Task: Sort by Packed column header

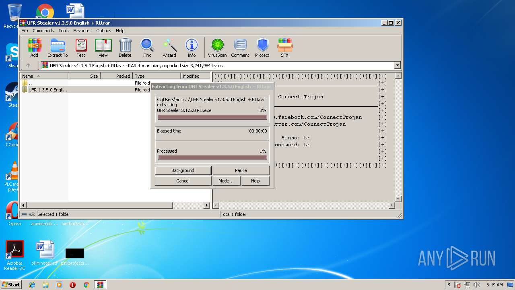Action: click(x=116, y=76)
